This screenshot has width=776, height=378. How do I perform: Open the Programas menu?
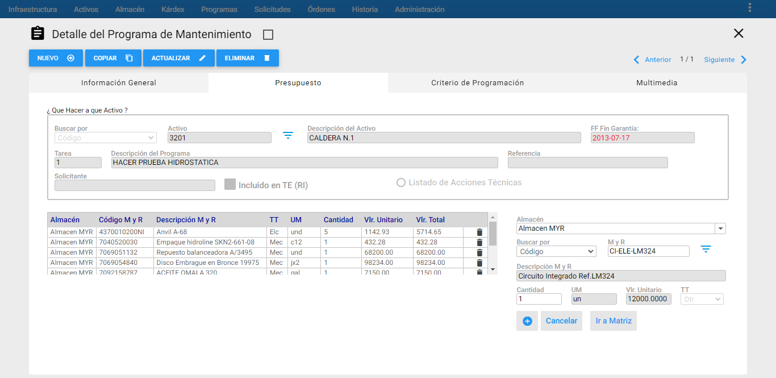(x=219, y=9)
